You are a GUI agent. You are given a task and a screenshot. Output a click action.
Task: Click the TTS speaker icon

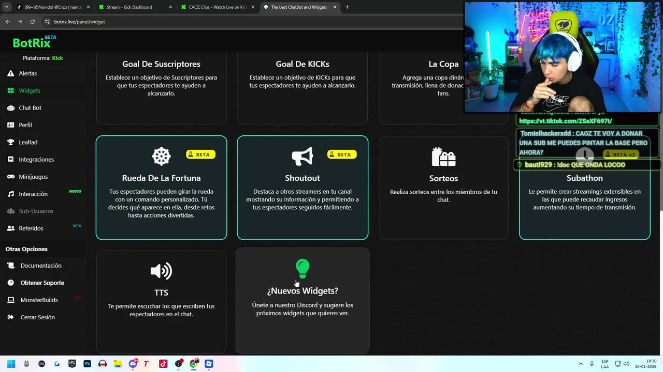click(x=161, y=271)
